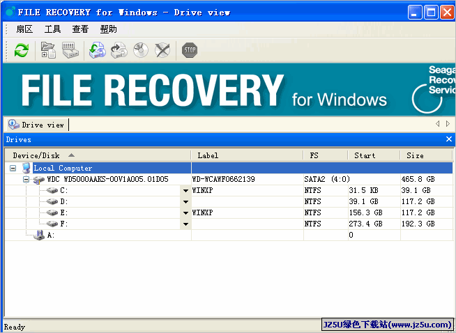This screenshot has width=456, height=333.
Task: Click the drive scan keyboard-style toolbar icon
Action: click(70, 50)
